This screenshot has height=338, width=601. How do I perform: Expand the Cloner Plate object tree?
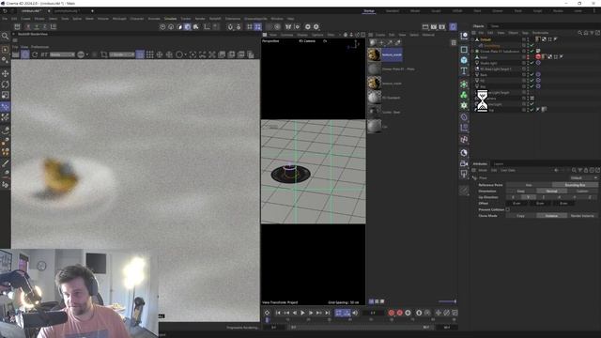[x=473, y=51]
